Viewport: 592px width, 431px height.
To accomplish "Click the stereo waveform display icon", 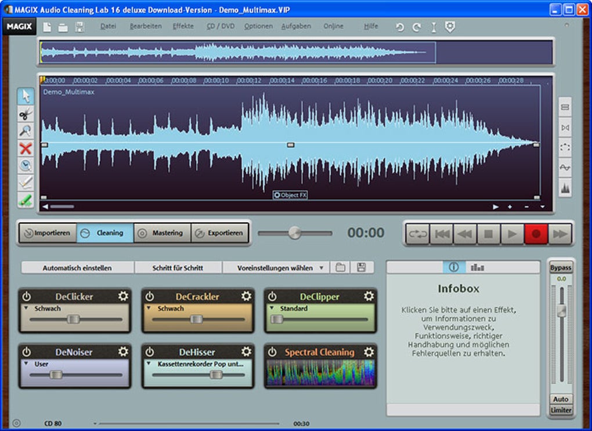I will point(566,107).
